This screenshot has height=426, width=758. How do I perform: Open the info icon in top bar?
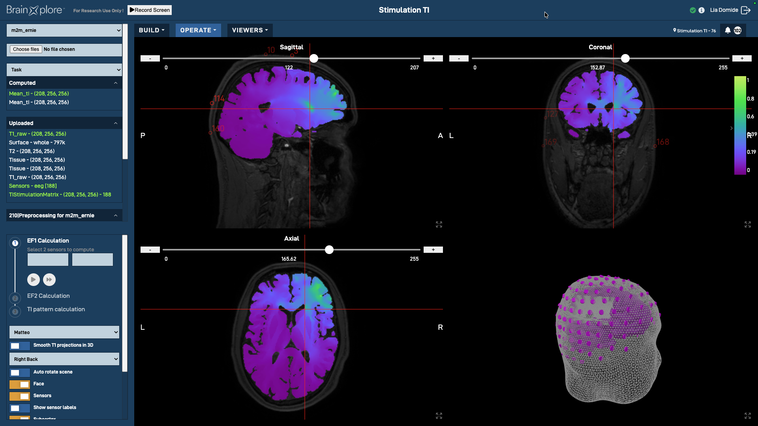point(702,10)
